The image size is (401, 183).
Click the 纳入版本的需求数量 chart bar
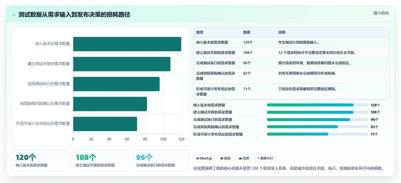pyautogui.click(x=127, y=44)
